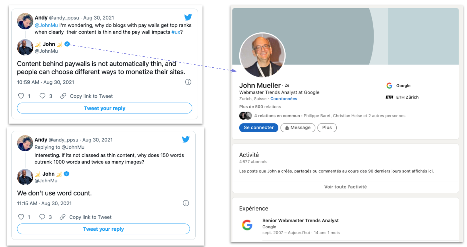Expand Voir toute l'activité
This screenshot has width=467, height=247.
point(345,187)
